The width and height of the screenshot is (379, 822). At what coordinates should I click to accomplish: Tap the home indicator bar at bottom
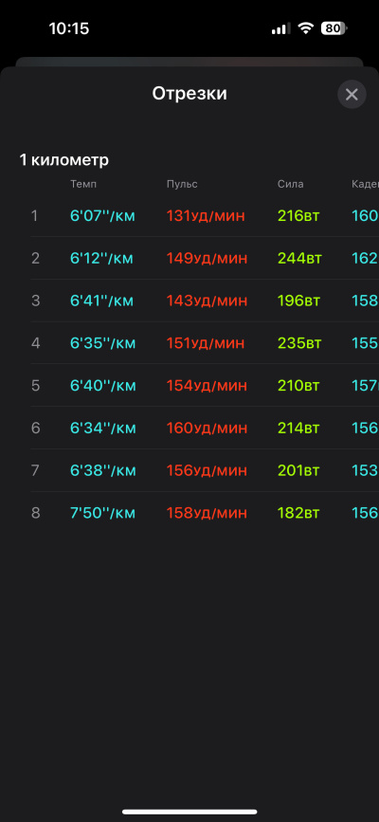pyautogui.click(x=189, y=812)
